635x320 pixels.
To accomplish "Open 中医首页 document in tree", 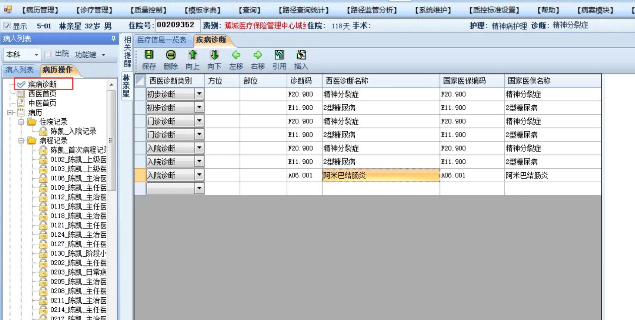I will (42, 103).
